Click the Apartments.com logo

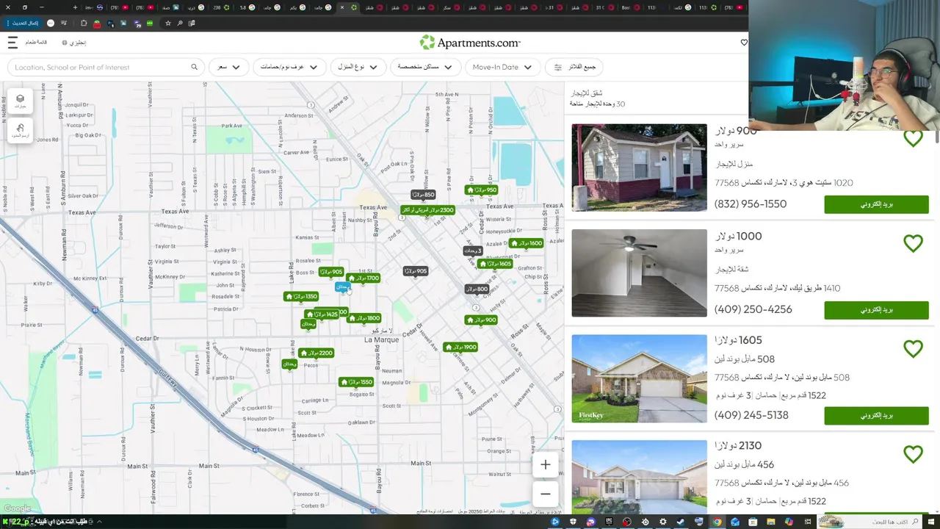[x=470, y=43]
